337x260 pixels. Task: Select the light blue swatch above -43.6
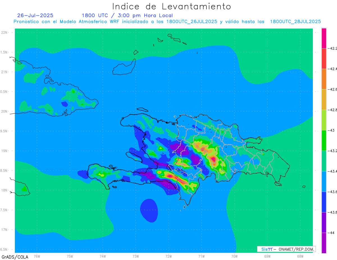[x=324, y=181]
